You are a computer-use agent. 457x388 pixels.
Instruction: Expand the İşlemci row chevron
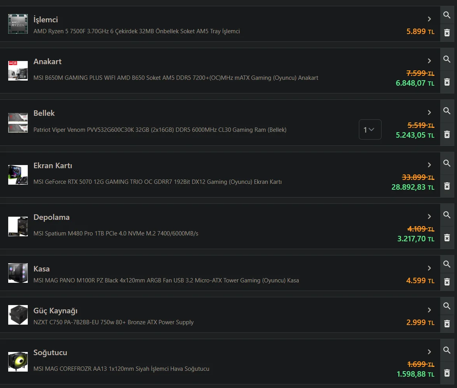pos(429,19)
